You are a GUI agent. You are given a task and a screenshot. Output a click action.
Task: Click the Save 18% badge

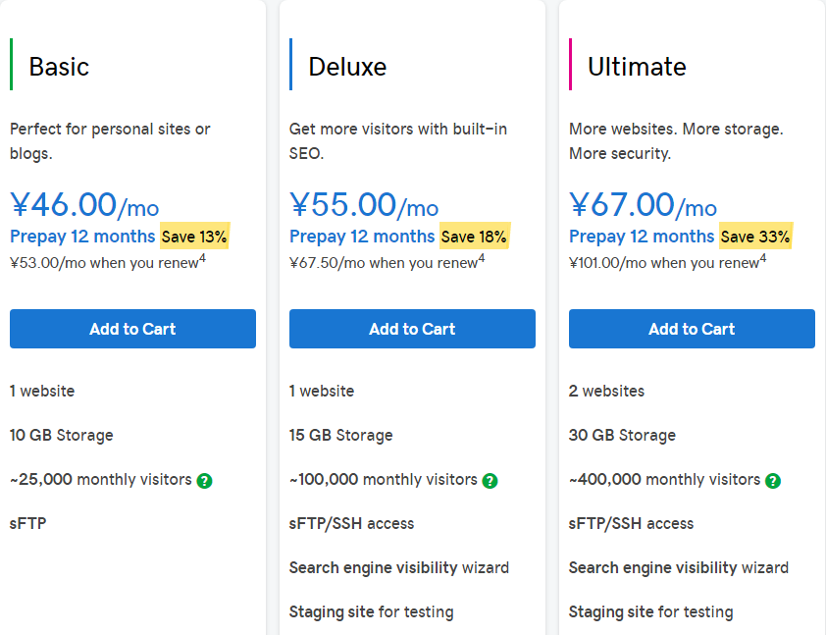pyautogui.click(x=474, y=237)
